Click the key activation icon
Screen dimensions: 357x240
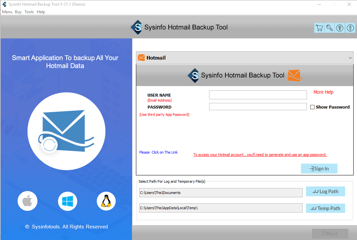point(329,28)
